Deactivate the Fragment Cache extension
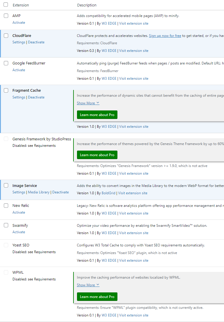 click(x=36, y=97)
